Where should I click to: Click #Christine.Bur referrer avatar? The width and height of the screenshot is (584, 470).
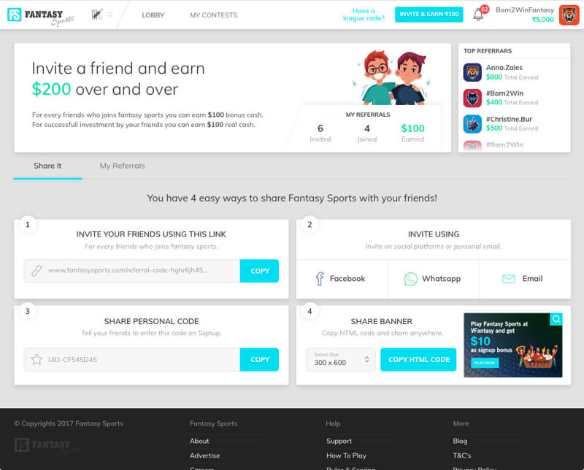(472, 124)
